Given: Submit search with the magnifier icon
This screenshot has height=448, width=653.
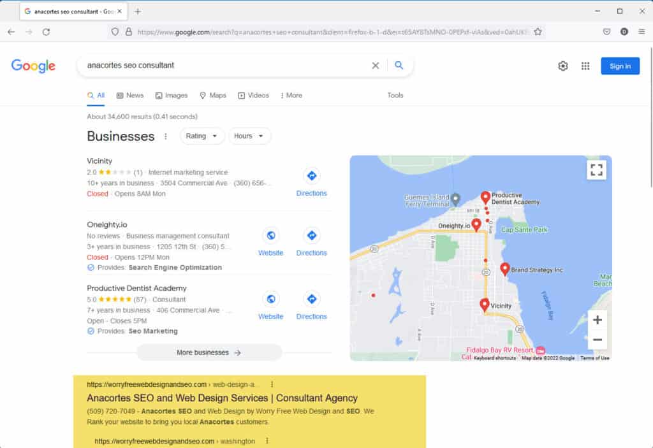Looking at the screenshot, I should (399, 66).
